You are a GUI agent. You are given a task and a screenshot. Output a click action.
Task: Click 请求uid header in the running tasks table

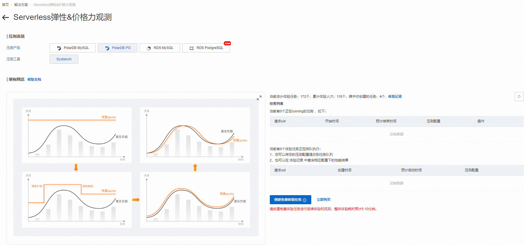click(280, 121)
